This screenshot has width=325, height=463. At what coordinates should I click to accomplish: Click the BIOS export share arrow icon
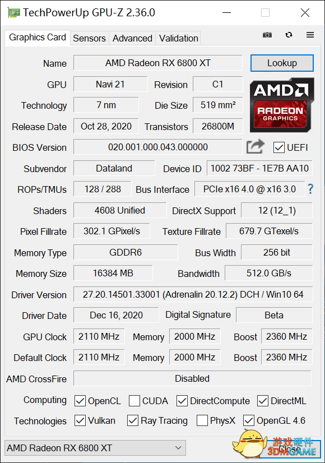[256, 146]
